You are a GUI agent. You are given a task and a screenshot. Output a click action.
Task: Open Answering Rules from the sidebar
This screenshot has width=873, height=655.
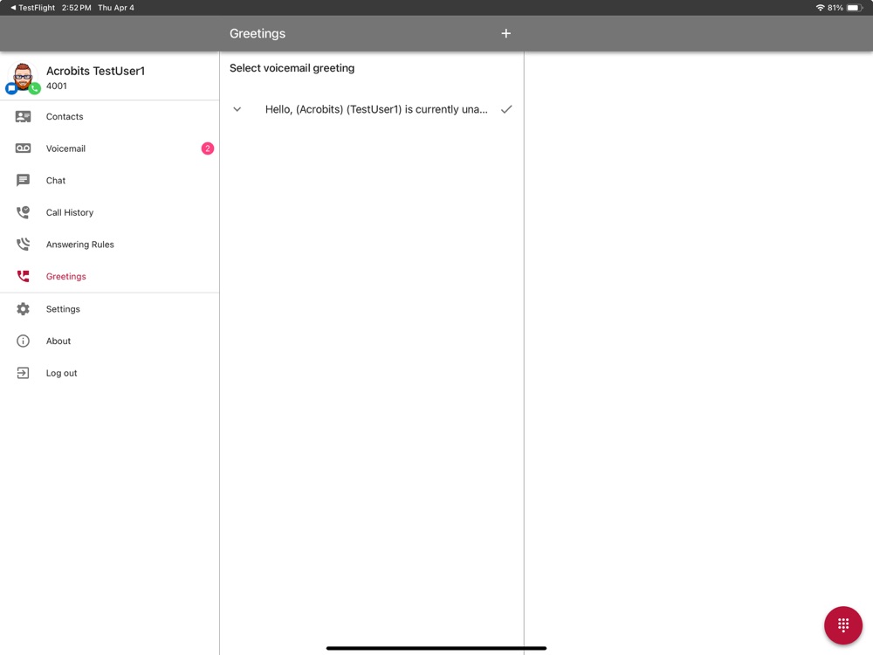coord(110,245)
